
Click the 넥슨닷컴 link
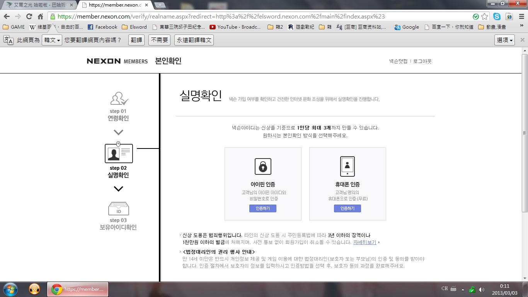[398, 61]
